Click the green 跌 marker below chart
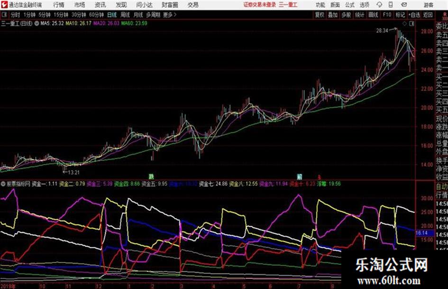 (x=151, y=177)
